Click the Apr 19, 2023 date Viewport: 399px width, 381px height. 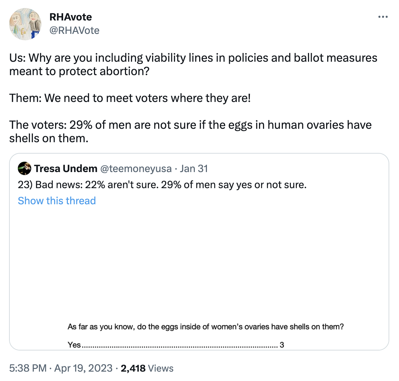(x=83, y=368)
